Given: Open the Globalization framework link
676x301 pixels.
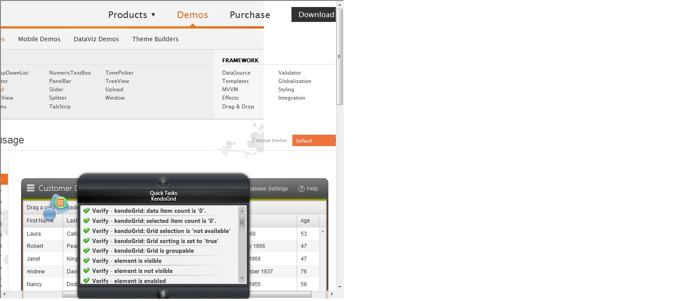Looking at the screenshot, I should click(295, 81).
